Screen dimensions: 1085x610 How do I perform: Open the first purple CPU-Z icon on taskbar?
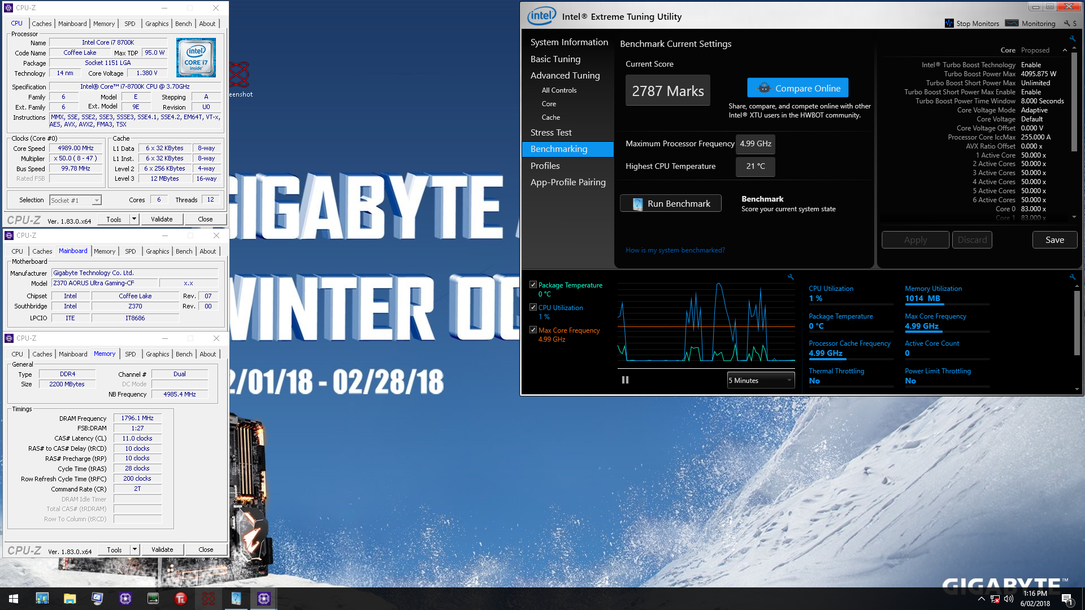coord(125,599)
